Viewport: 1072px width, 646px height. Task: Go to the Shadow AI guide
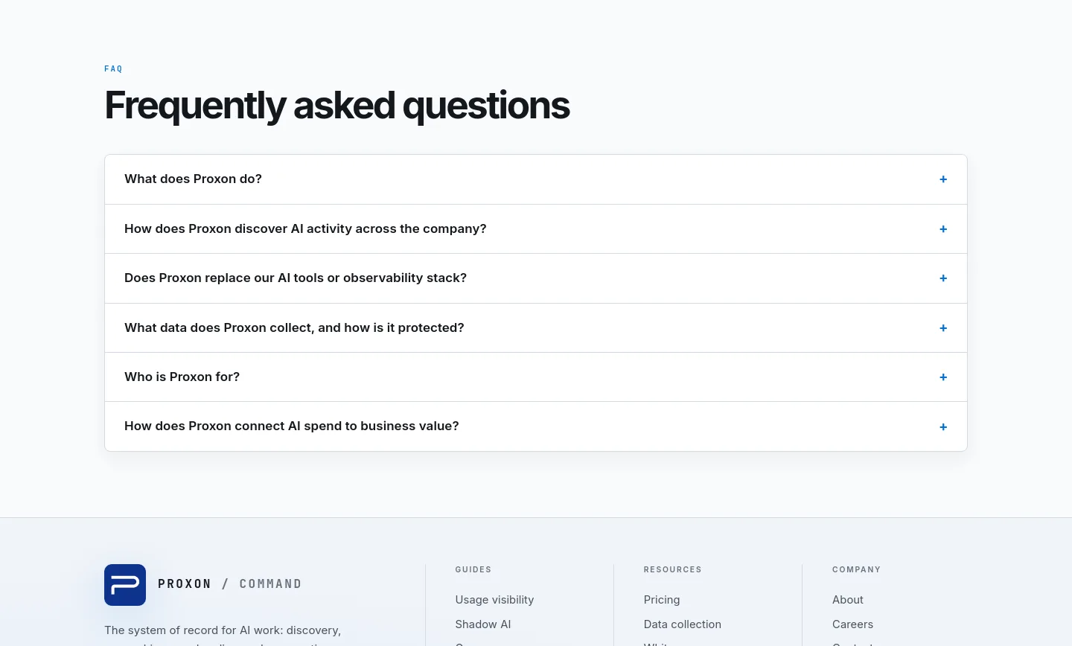tap(483, 624)
